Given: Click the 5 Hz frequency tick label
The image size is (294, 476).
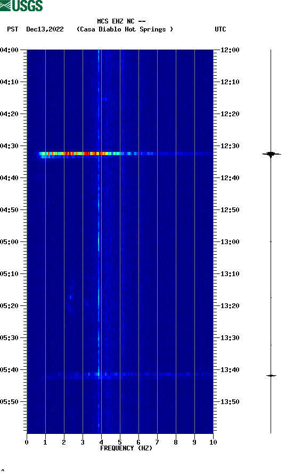Looking at the screenshot, I should (x=120, y=442).
